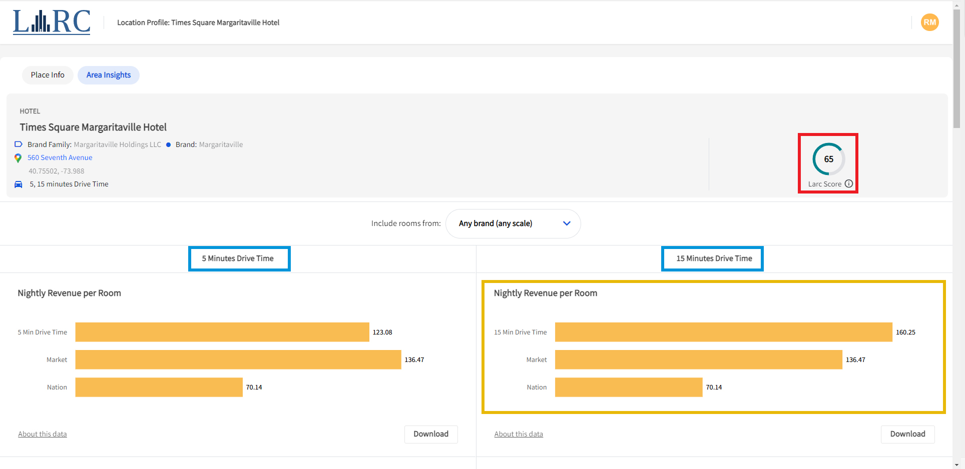This screenshot has width=965, height=469.
Task: Click the Larc Score info icon
Action: point(849,183)
